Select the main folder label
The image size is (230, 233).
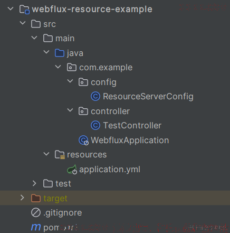pos(65,39)
